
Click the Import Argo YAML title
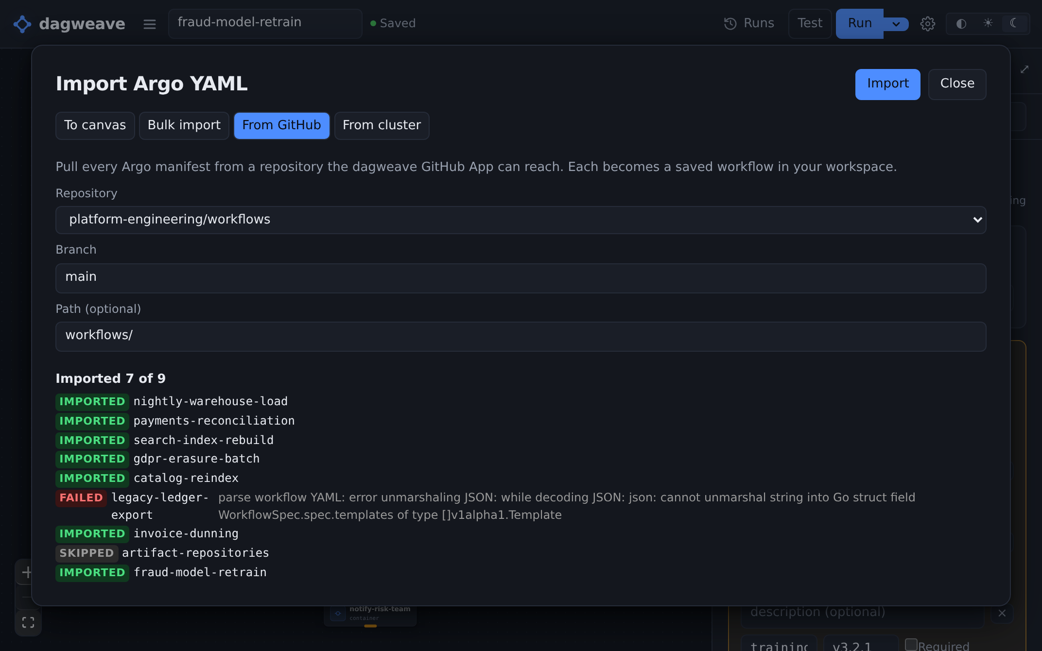pyautogui.click(x=152, y=84)
